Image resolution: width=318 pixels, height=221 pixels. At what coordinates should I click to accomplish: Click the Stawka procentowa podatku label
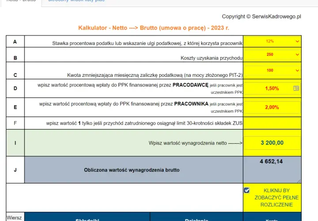point(147,43)
